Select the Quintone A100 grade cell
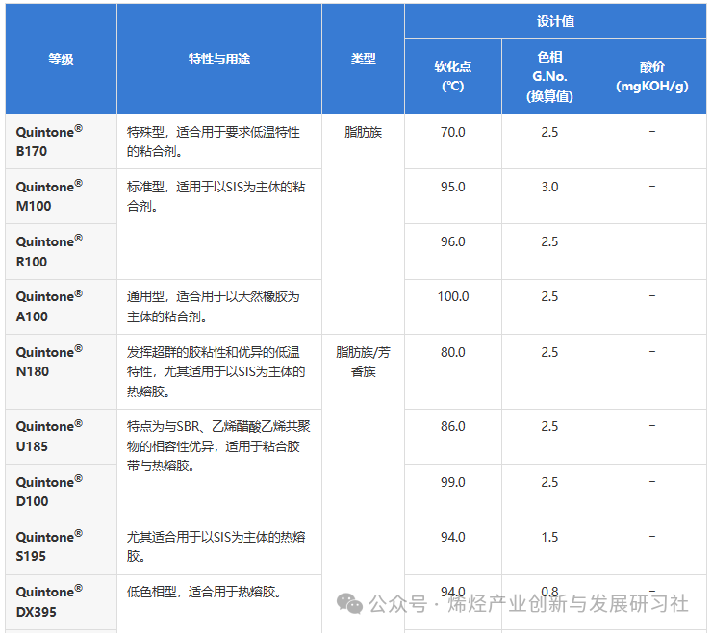This screenshot has height=633, width=712. click(61, 307)
